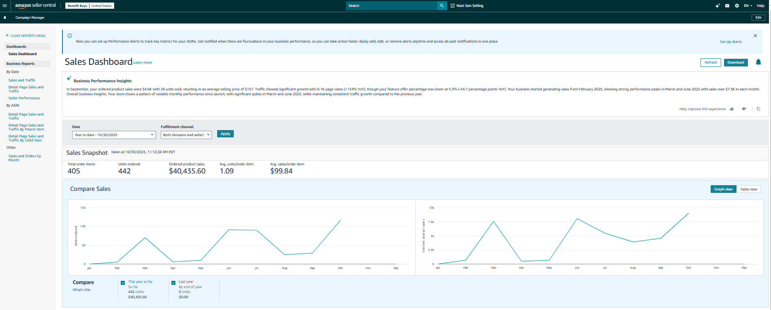This screenshot has width=771, height=310.
Task: Switch to Table view
Action: tap(748, 189)
